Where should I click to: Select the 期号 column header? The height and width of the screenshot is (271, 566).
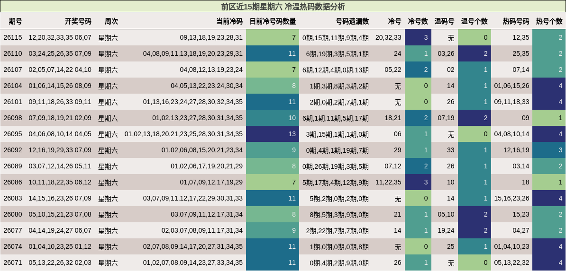pos(16,21)
